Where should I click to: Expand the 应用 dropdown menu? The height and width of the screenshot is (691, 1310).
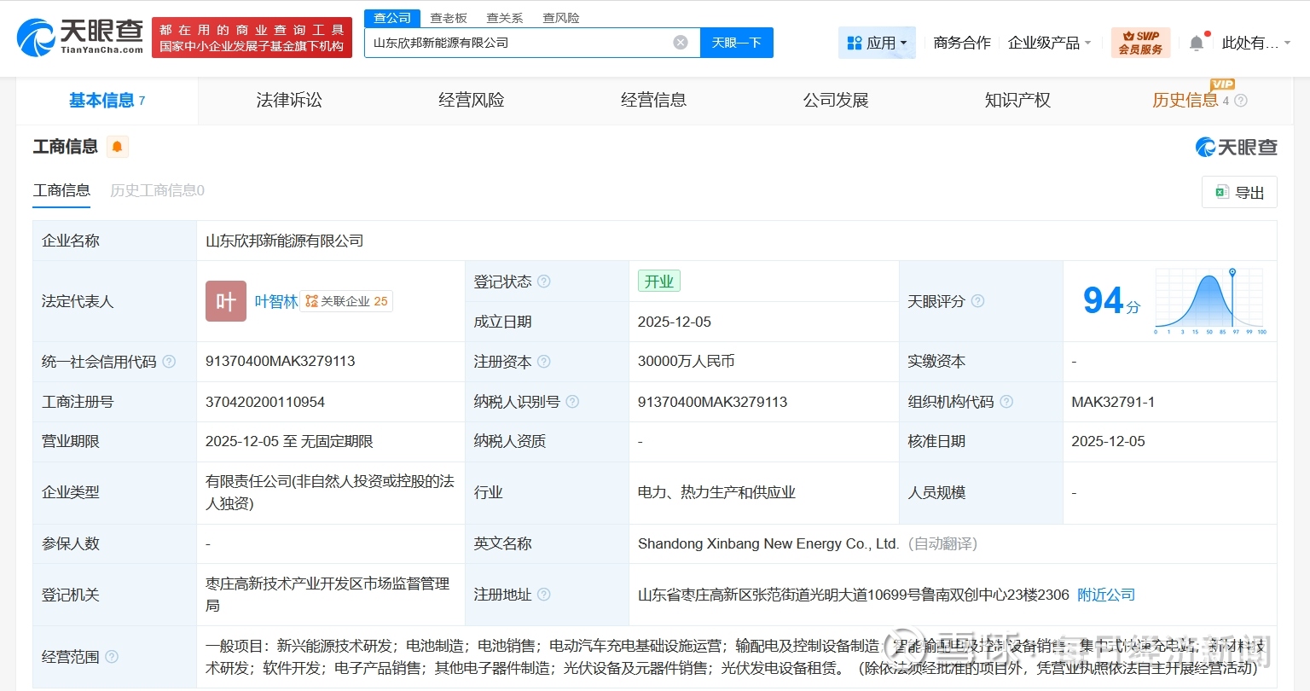click(877, 43)
